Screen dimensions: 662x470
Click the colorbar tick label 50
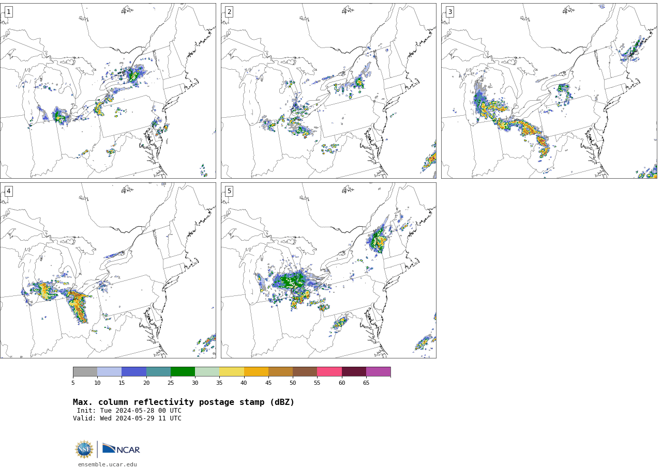point(293,383)
